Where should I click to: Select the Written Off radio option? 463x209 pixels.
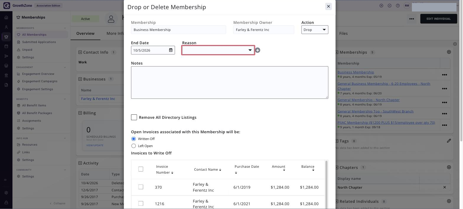coord(133,139)
